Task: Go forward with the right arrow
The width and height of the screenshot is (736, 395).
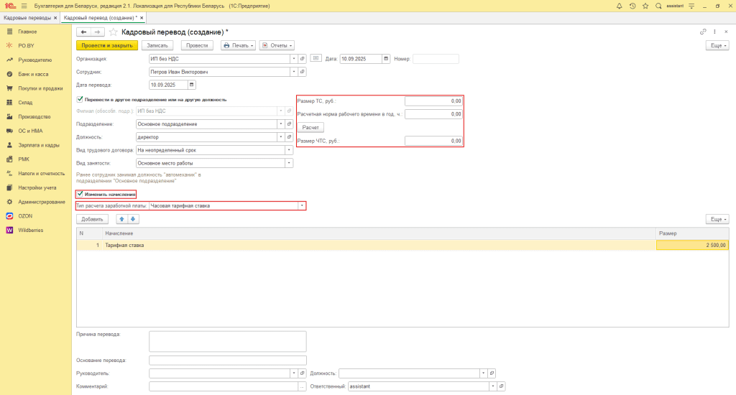Action: pyautogui.click(x=97, y=32)
